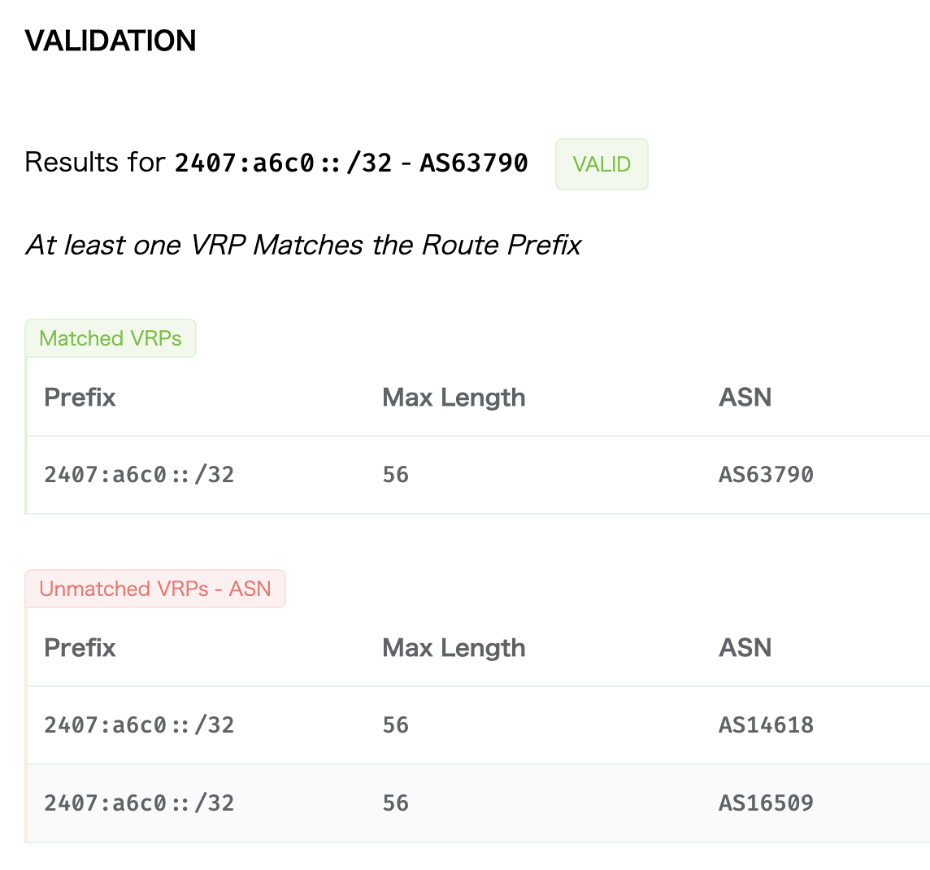The height and width of the screenshot is (870, 930).
Task: Select the prefix cell in the AS16509 row
Action: pyautogui.click(x=139, y=803)
